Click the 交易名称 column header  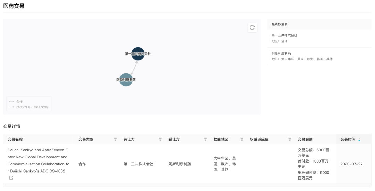[15, 139]
